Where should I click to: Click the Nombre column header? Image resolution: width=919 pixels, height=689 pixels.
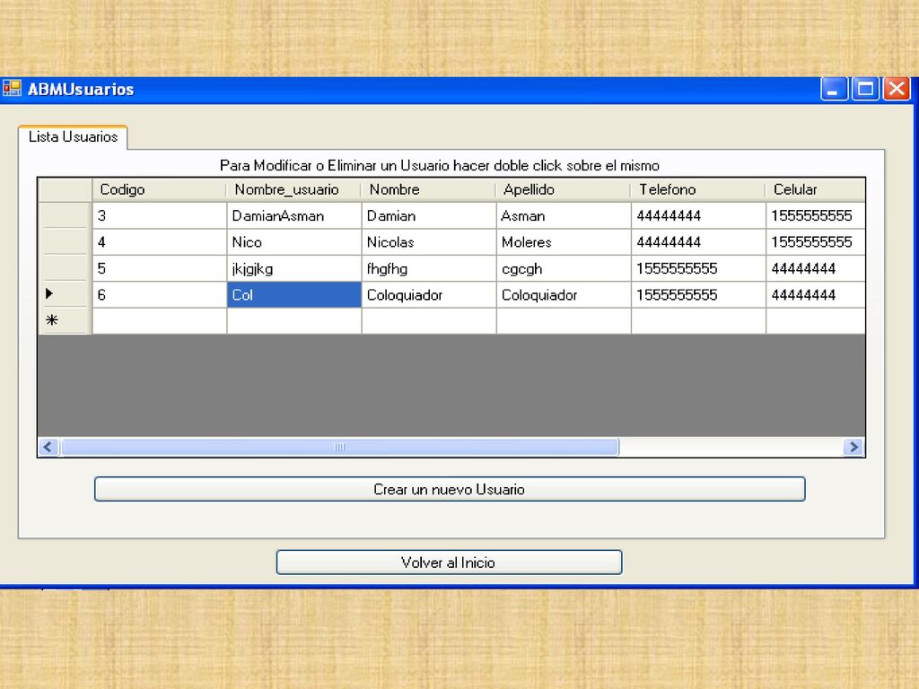[428, 190]
